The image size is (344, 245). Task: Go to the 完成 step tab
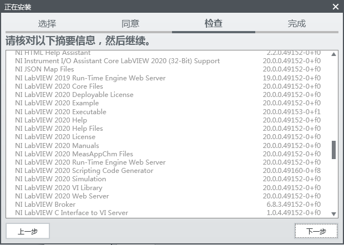tap(297, 24)
